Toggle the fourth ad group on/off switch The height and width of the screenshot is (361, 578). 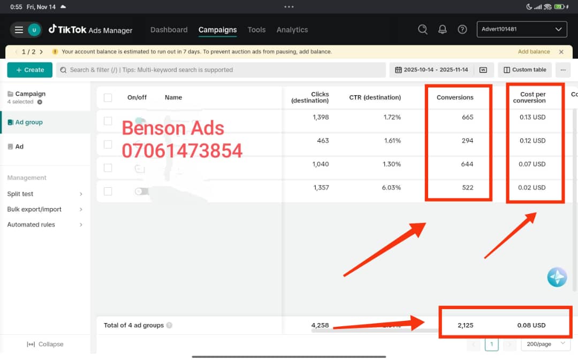(141, 191)
